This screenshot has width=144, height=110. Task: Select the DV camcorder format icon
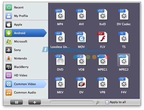pyautogui.click(x=82, y=83)
